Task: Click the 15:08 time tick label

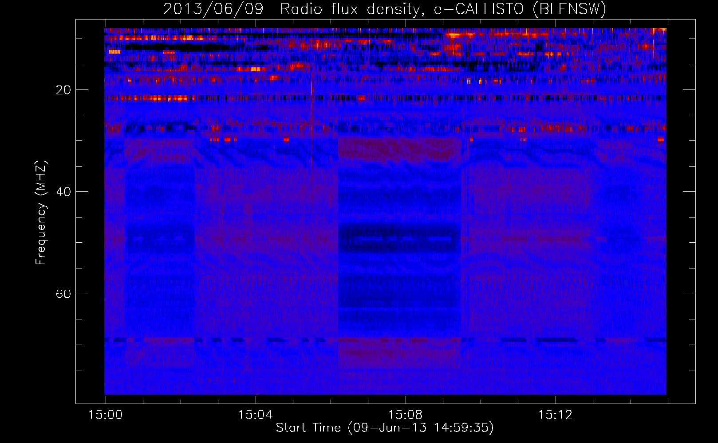Action: (x=405, y=415)
